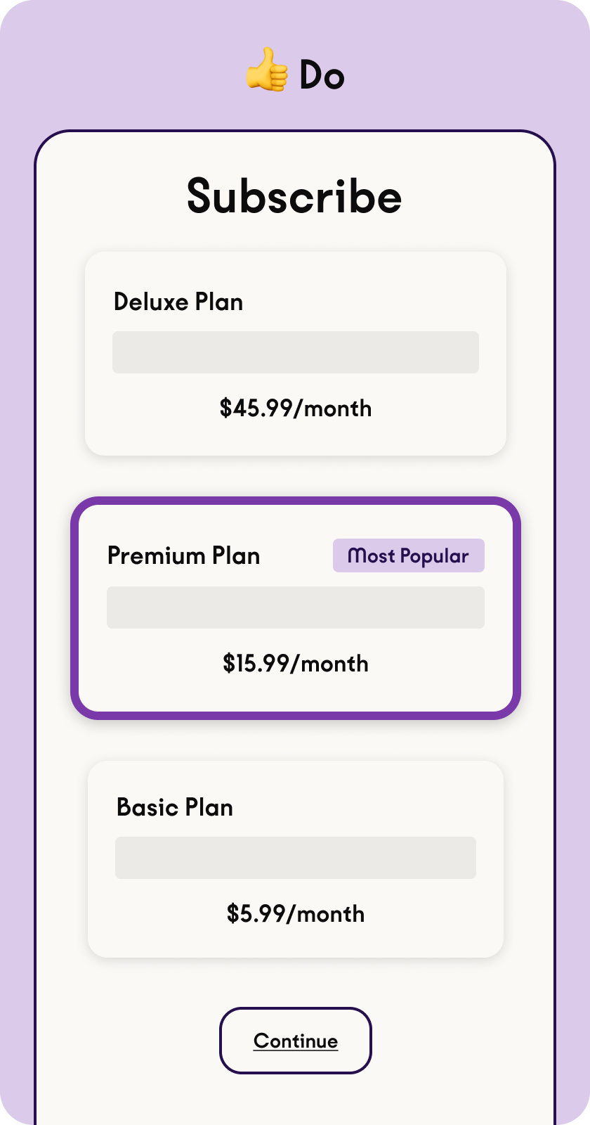Click the Deluxe Plan title label

pyautogui.click(x=178, y=302)
